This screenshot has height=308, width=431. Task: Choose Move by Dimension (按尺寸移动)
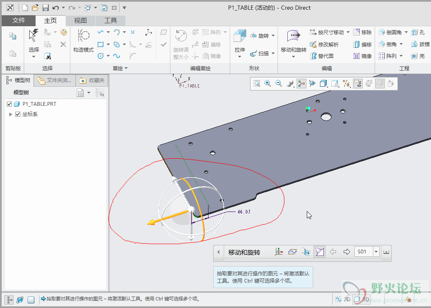327,33
